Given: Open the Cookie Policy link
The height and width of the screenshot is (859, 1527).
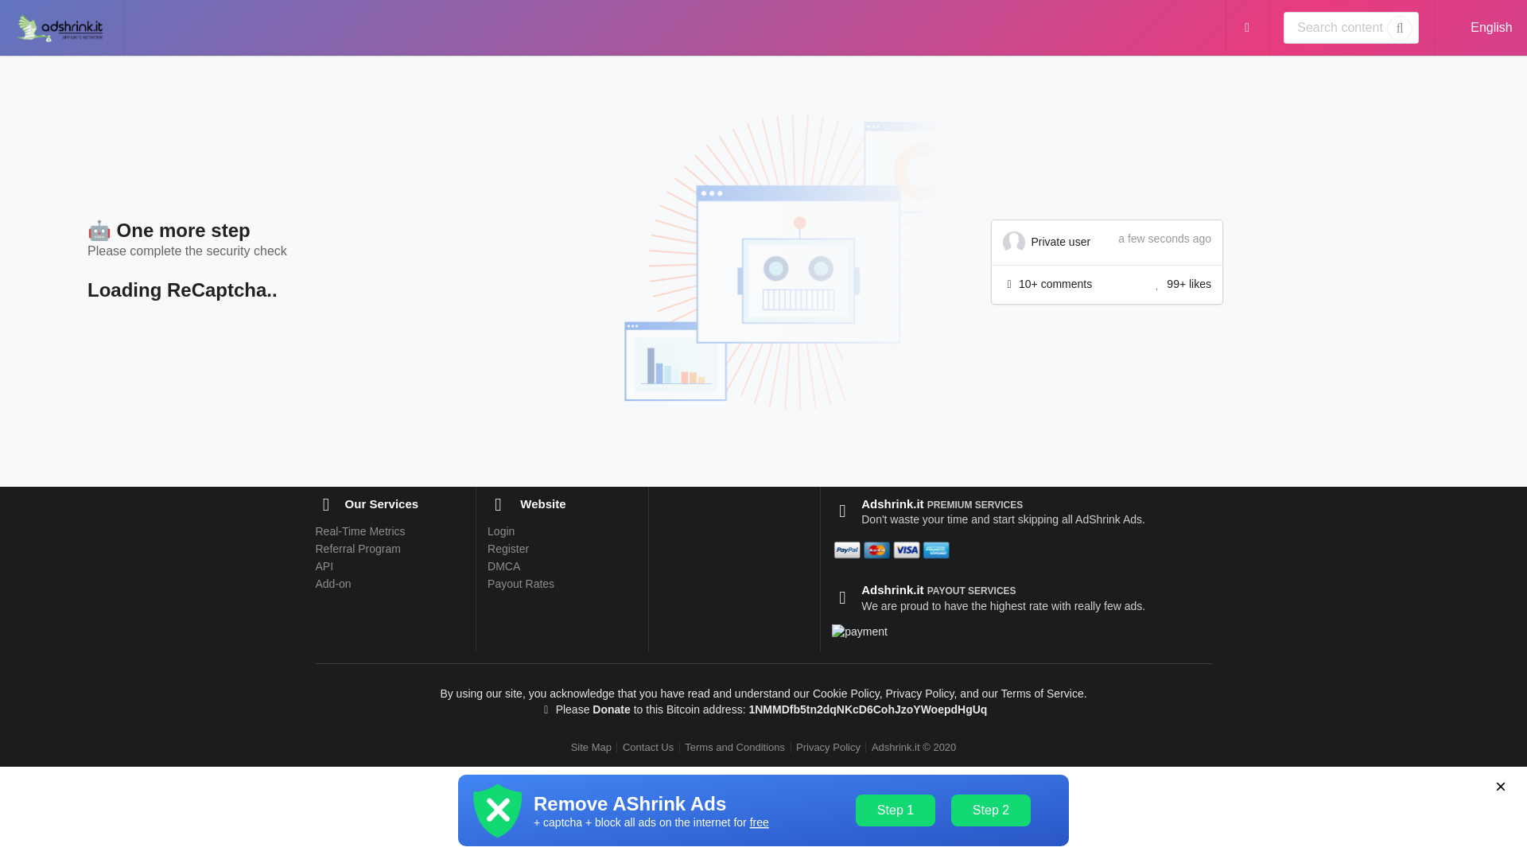Looking at the screenshot, I should pos(845,694).
